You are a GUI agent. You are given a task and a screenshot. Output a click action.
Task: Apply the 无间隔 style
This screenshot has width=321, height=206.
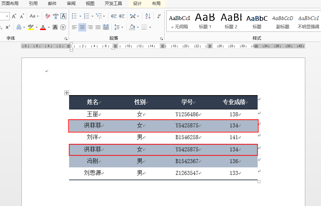pos(180,21)
